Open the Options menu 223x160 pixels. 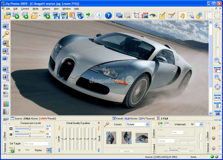pyautogui.click(x=46, y=9)
